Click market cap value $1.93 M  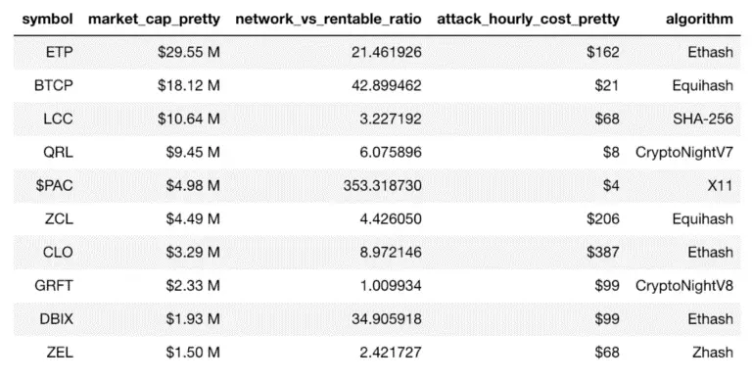[x=193, y=318]
